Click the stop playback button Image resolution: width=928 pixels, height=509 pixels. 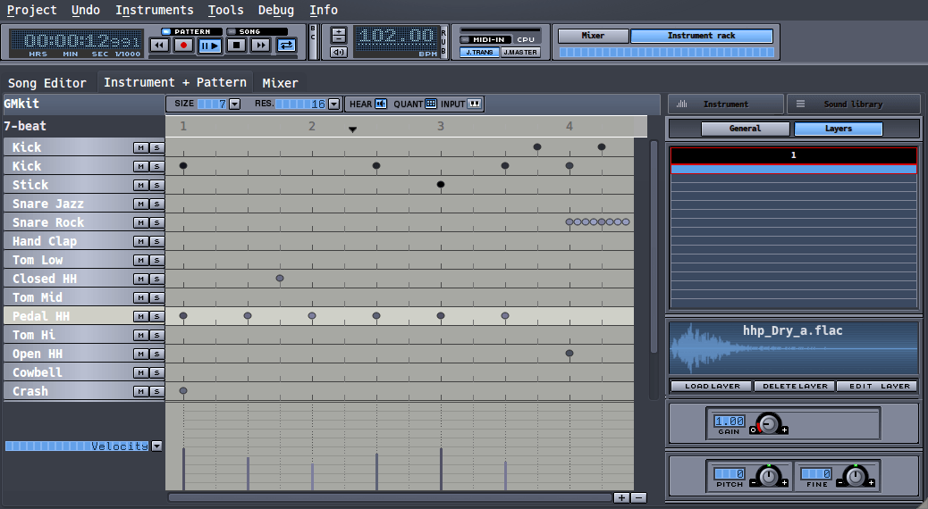tap(236, 46)
